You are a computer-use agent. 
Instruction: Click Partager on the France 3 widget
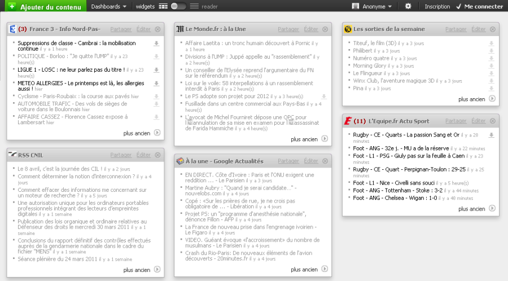[121, 29]
